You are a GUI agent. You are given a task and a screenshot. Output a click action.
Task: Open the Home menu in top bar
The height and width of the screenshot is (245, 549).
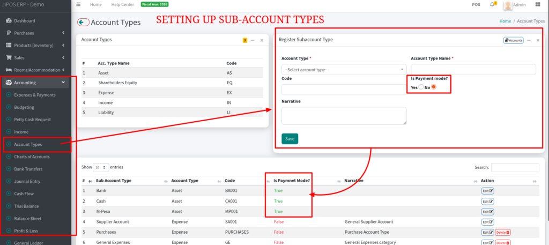click(95, 4)
